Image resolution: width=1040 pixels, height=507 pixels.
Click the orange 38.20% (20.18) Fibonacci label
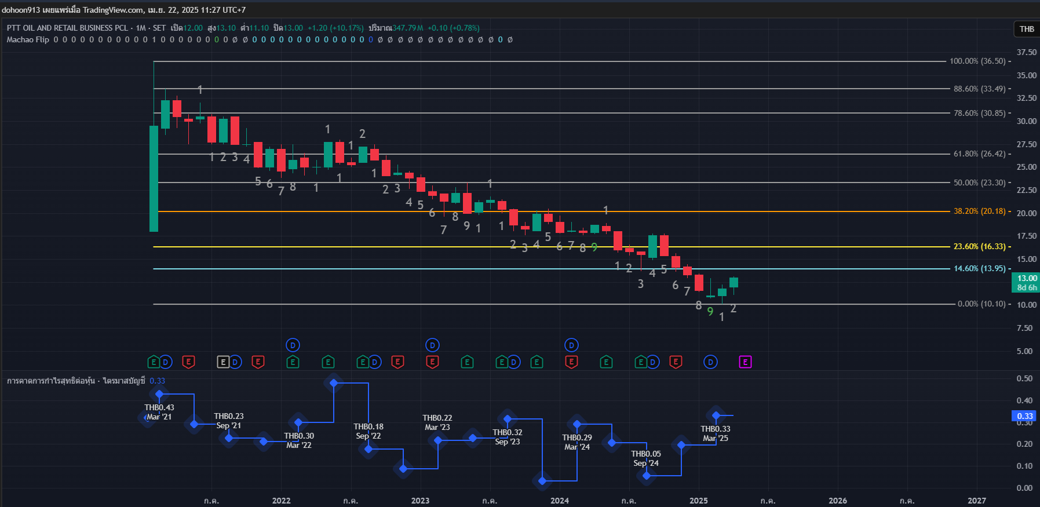(980, 211)
